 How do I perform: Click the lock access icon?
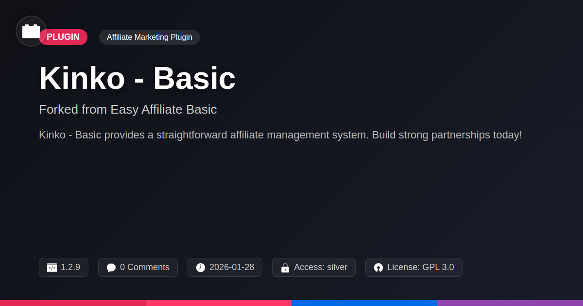285,268
